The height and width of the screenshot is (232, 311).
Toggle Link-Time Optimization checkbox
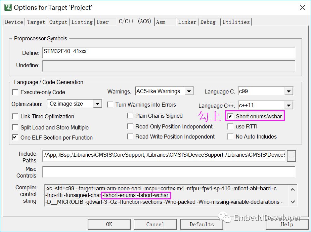click(15, 116)
